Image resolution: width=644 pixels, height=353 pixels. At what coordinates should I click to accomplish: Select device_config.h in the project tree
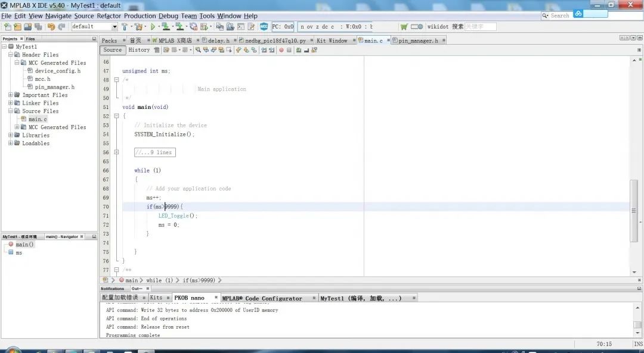click(x=57, y=71)
